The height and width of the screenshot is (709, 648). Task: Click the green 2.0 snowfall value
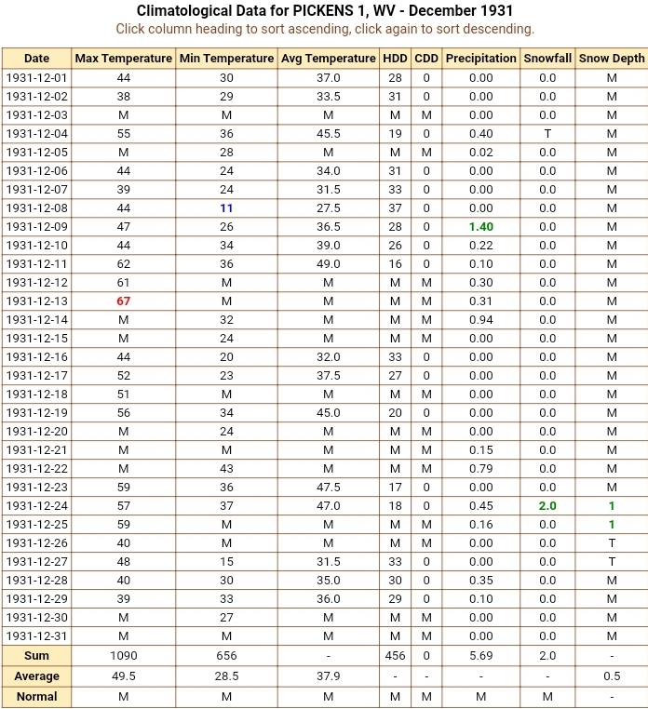point(547,505)
